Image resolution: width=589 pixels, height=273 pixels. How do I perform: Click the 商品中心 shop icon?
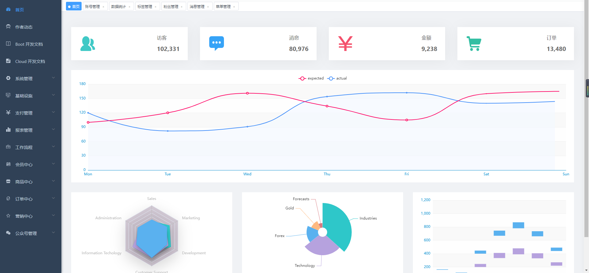click(x=8, y=181)
